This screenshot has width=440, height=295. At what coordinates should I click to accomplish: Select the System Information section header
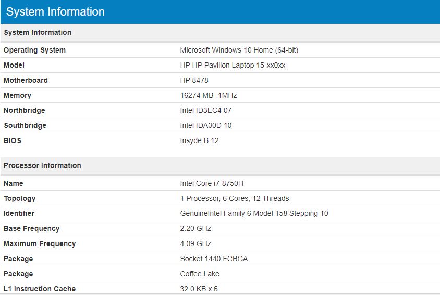(x=38, y=32)
